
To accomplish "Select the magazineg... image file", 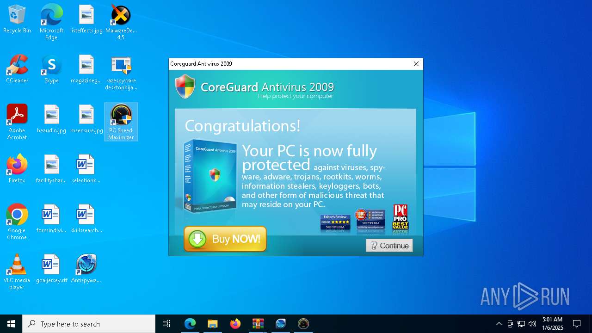I will coord(86,69).
